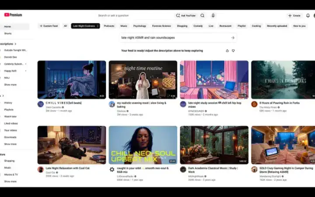Select the Shopping filter chip
The width and height of the screenshot is (315, 197).
(182, 26)
